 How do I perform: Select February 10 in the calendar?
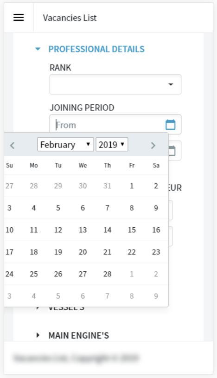click(9, 230)
